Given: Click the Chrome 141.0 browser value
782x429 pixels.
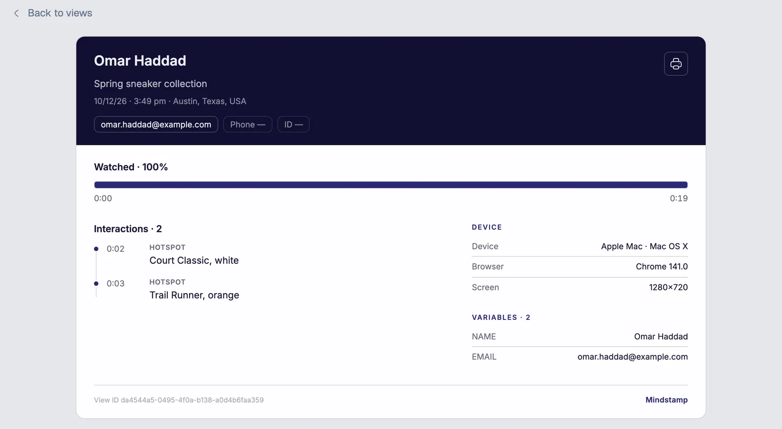Looking at the screenshot, I should point(662,267).
